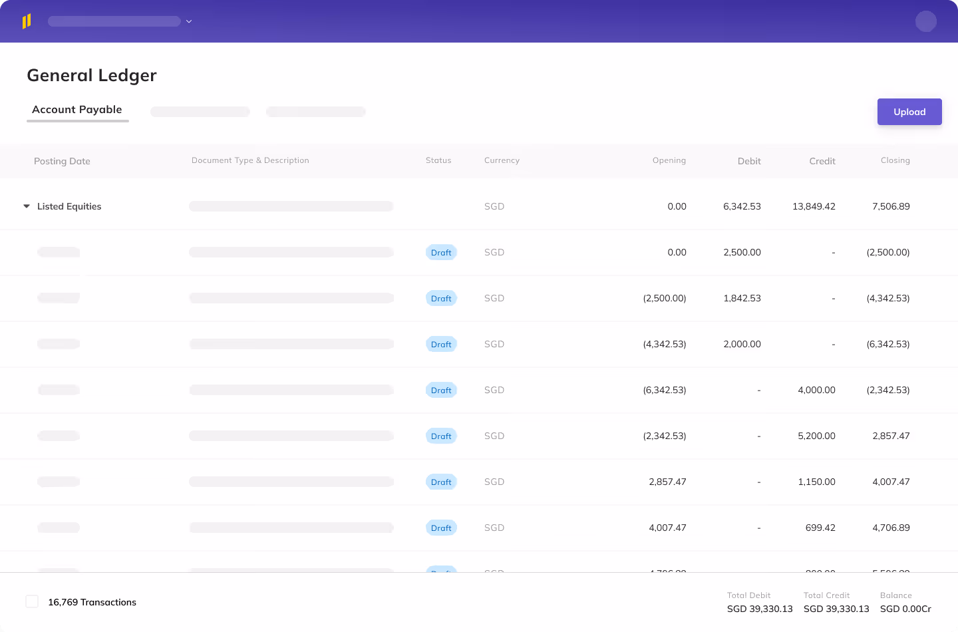958x632 pixels.
Task: Click the General Ledger page heading
Action: tap(92, 75)
